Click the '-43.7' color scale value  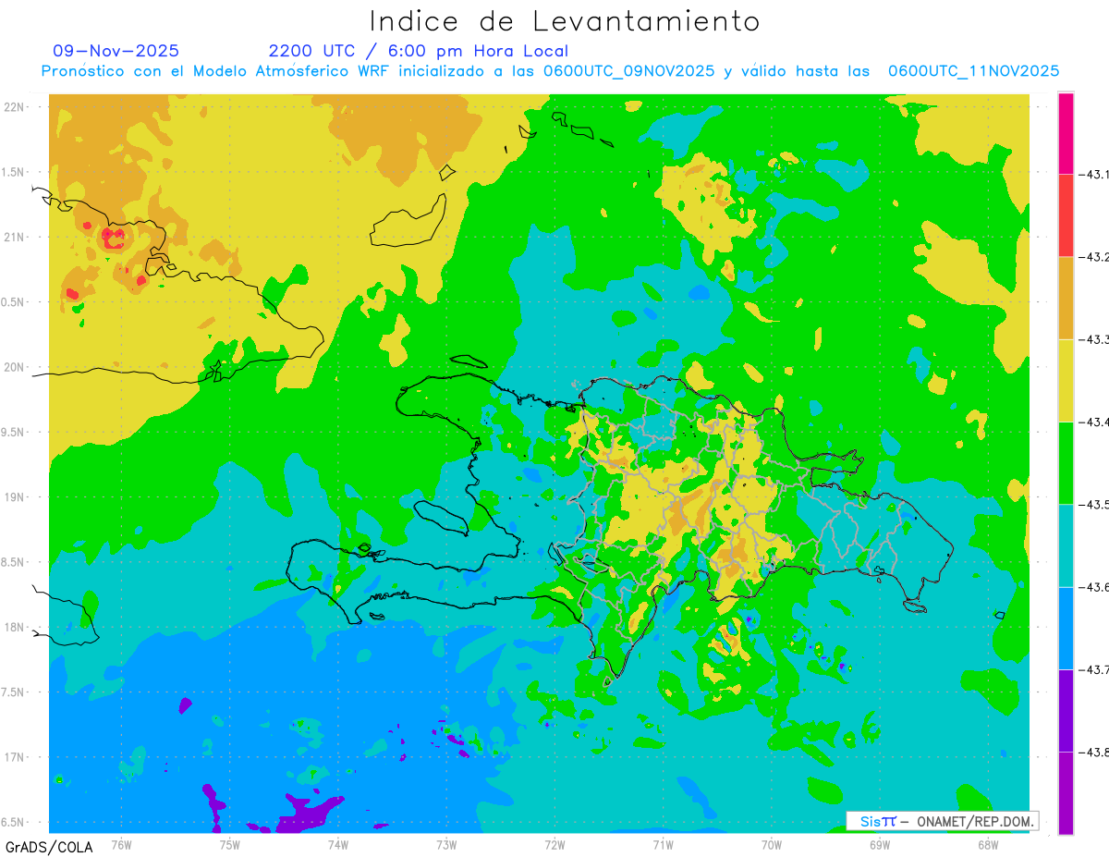pyautogui.click(x=1094, y=668)
